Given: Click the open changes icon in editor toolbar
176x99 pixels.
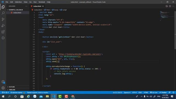Looking at the screenshot, I should click(x=167, y=6).
